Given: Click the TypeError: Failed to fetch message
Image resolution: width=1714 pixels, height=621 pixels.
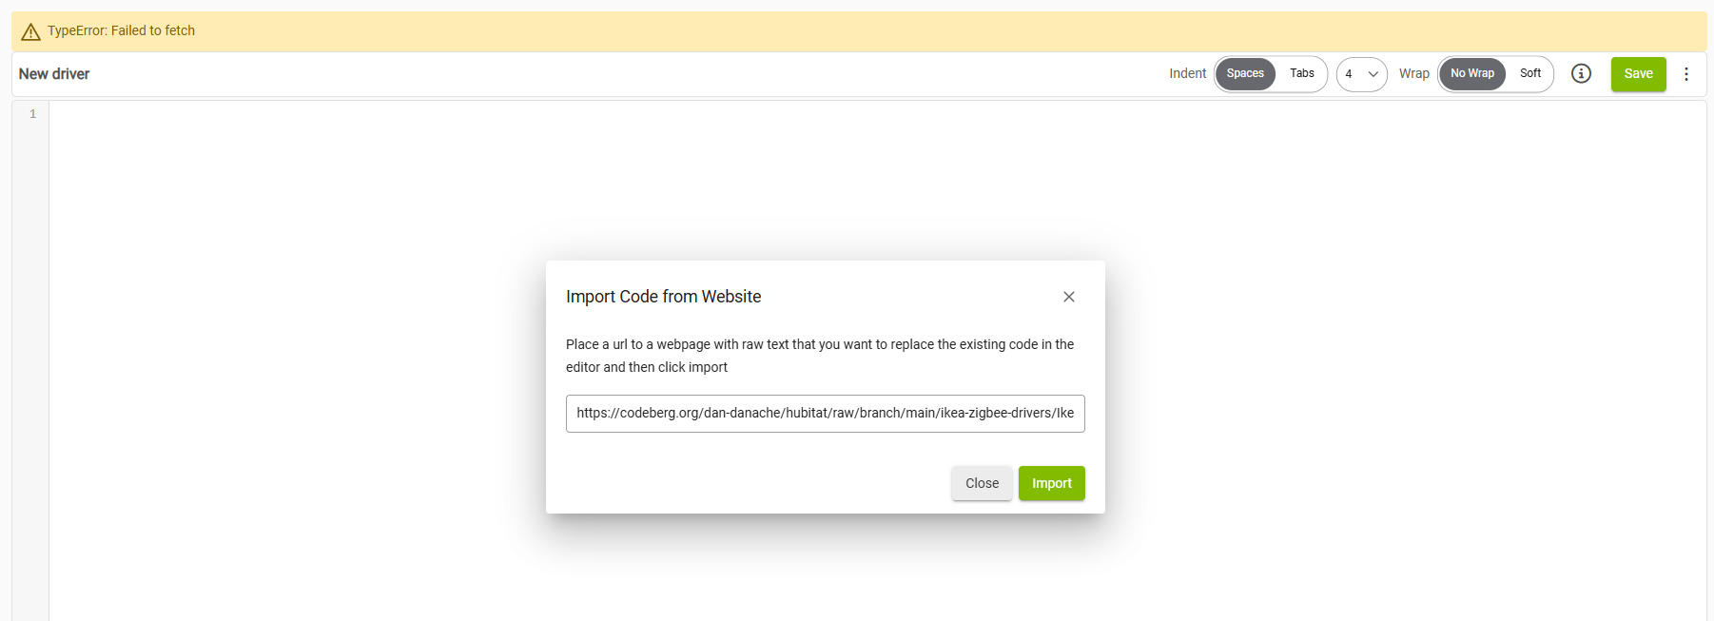Looking at the screenshot, I should [121, 30].
